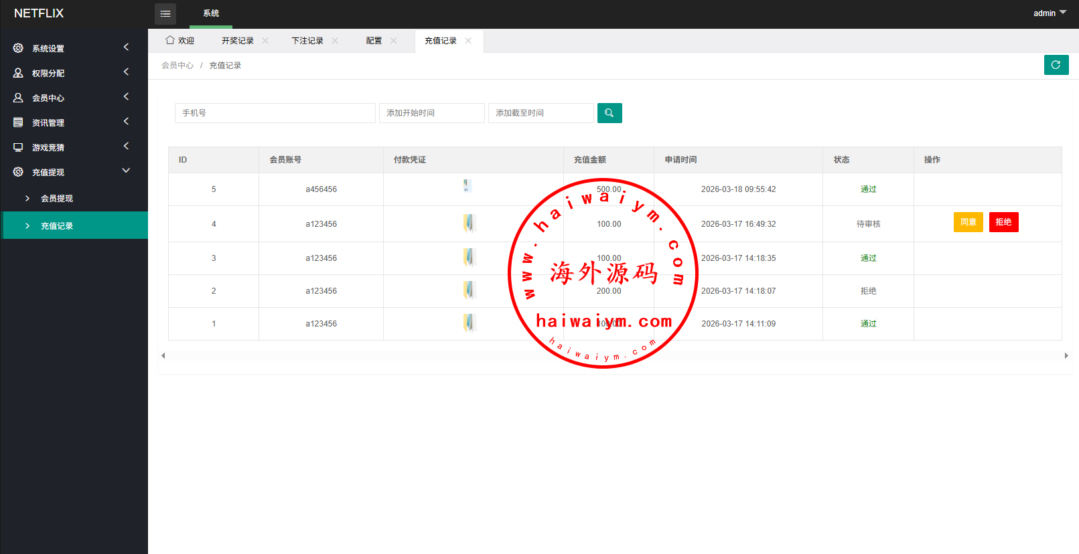Viewport: 1079px width, 554px height.
Task: Click the 手机号 search input field
Action: pyautogui.click(x=275, y=113)
